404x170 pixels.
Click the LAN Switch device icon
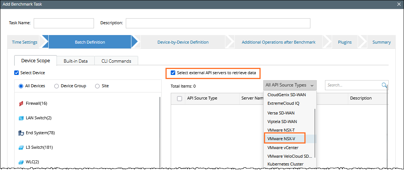(x=21, y=118)
